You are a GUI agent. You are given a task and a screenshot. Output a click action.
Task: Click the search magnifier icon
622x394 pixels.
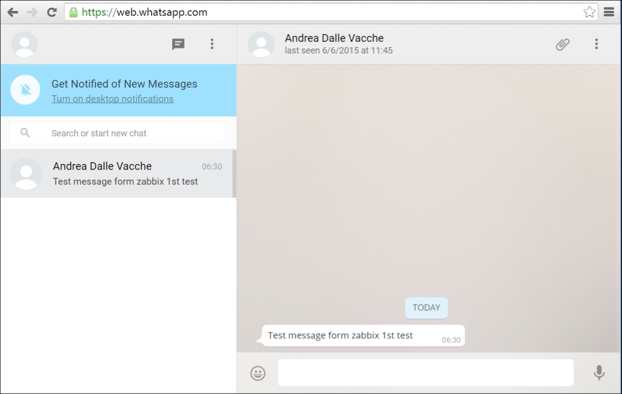pyautogui.click(x=26, y=133)
